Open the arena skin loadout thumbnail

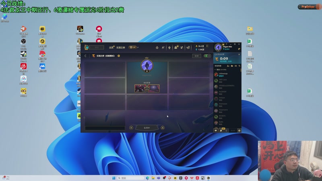click(x=154, y=88)
